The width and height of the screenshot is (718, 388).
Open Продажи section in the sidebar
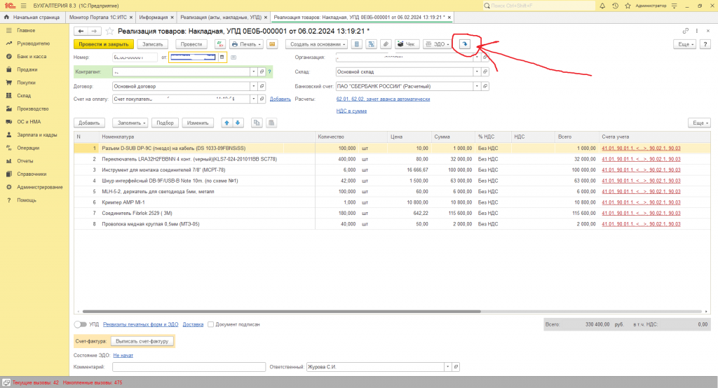27,69
